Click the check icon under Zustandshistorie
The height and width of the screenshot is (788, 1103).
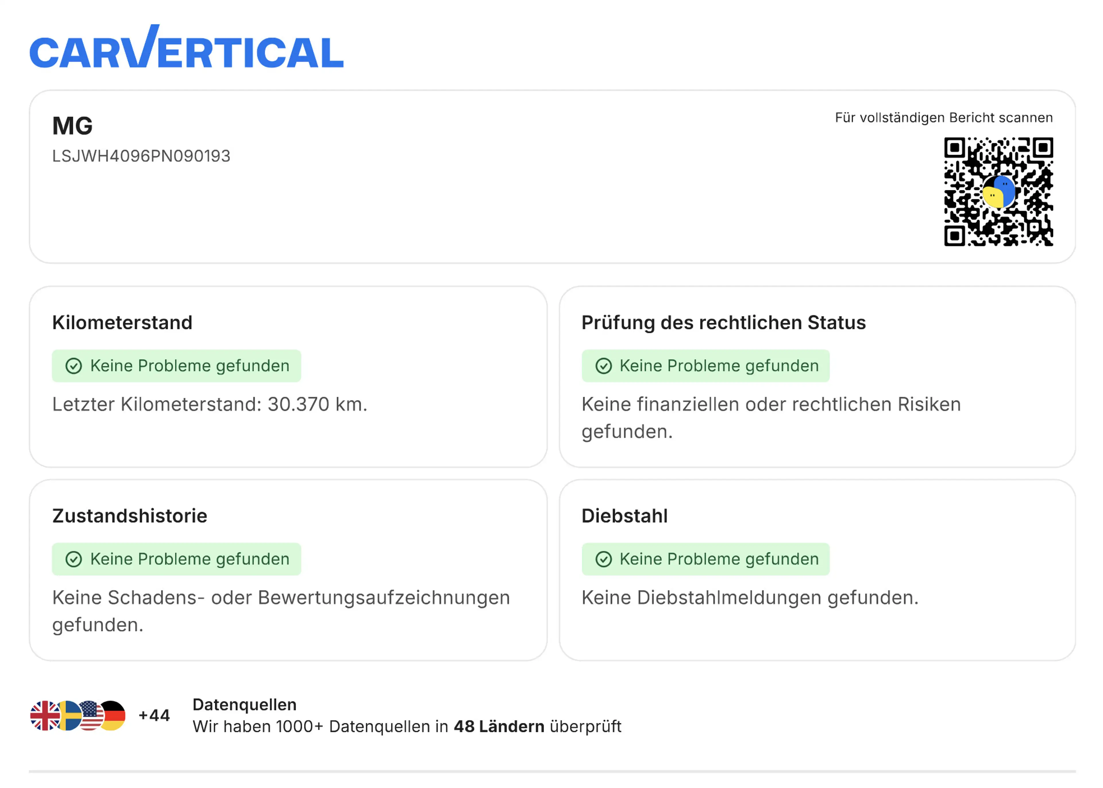point(73,559)
